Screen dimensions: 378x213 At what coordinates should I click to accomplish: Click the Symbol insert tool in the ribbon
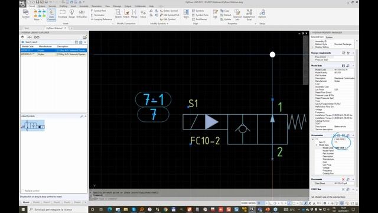[x=26, y=14]
